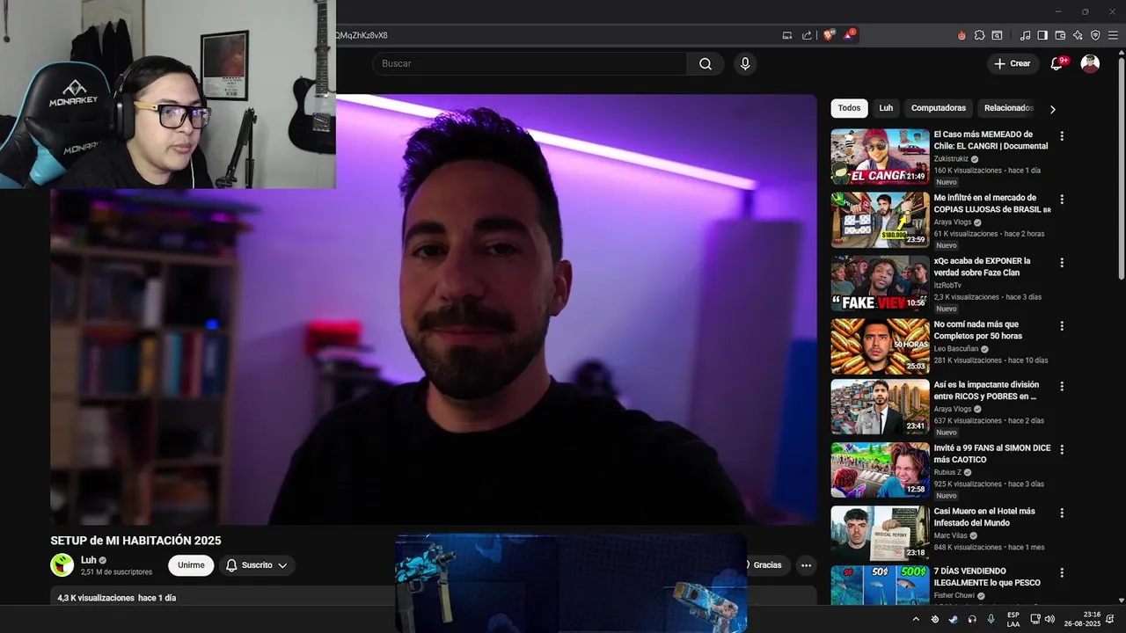Click the headphones tray icon
Viewport: 1126px width, 633px height.
coord(972,619)
